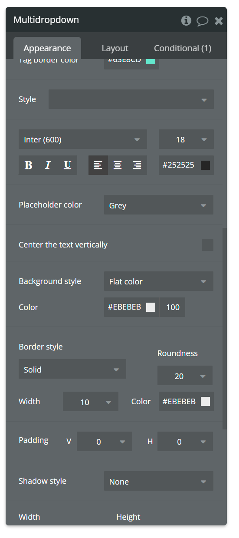Open the dark font color swatch
The width and height of the screenshot is (239, 538).
coord(206,165)
